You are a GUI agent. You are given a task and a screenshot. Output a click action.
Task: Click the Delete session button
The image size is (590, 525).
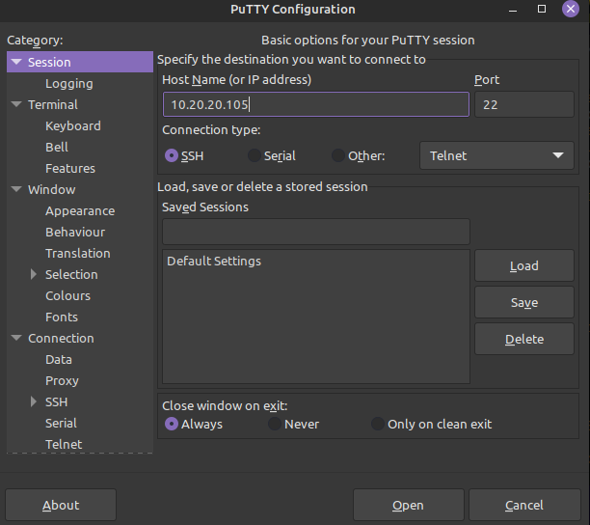click(524, 339)
